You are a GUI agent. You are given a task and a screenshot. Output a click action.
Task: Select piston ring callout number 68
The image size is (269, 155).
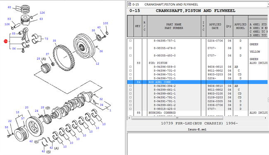click(x=10, y=7)
